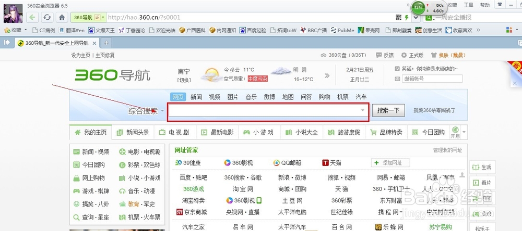The height and width of the screenshot is (231, 522).
Task: Switch to the 最新电影 tab
Action: [x=217, y=132]
